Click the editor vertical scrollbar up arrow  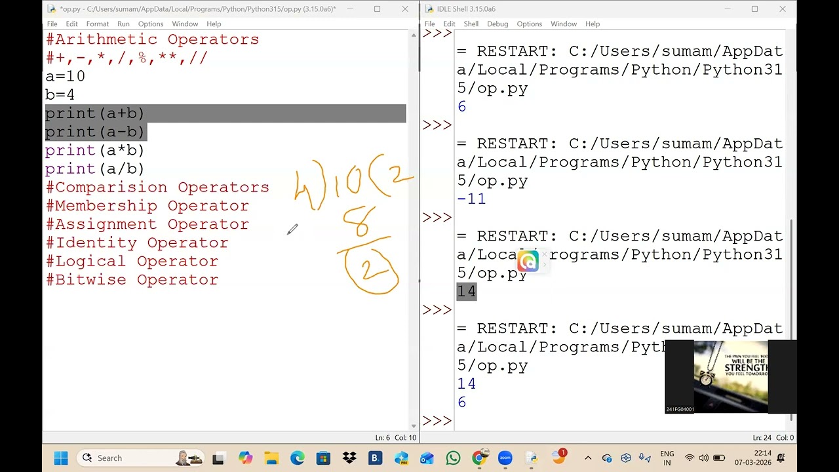tap(414, 35)
